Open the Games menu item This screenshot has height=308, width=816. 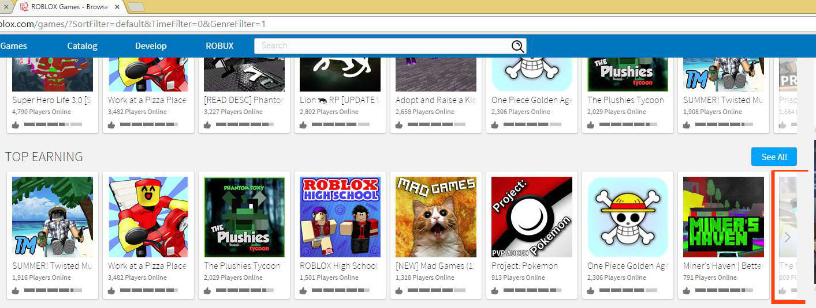pyautogui.click(x=13, y=46)
